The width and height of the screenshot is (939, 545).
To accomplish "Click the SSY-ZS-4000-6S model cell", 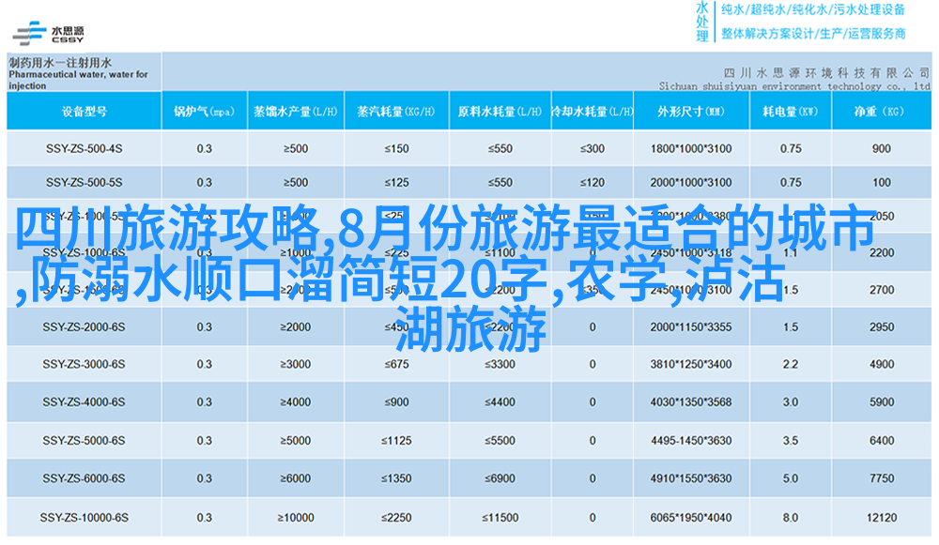I will click(x=83, y=401).
